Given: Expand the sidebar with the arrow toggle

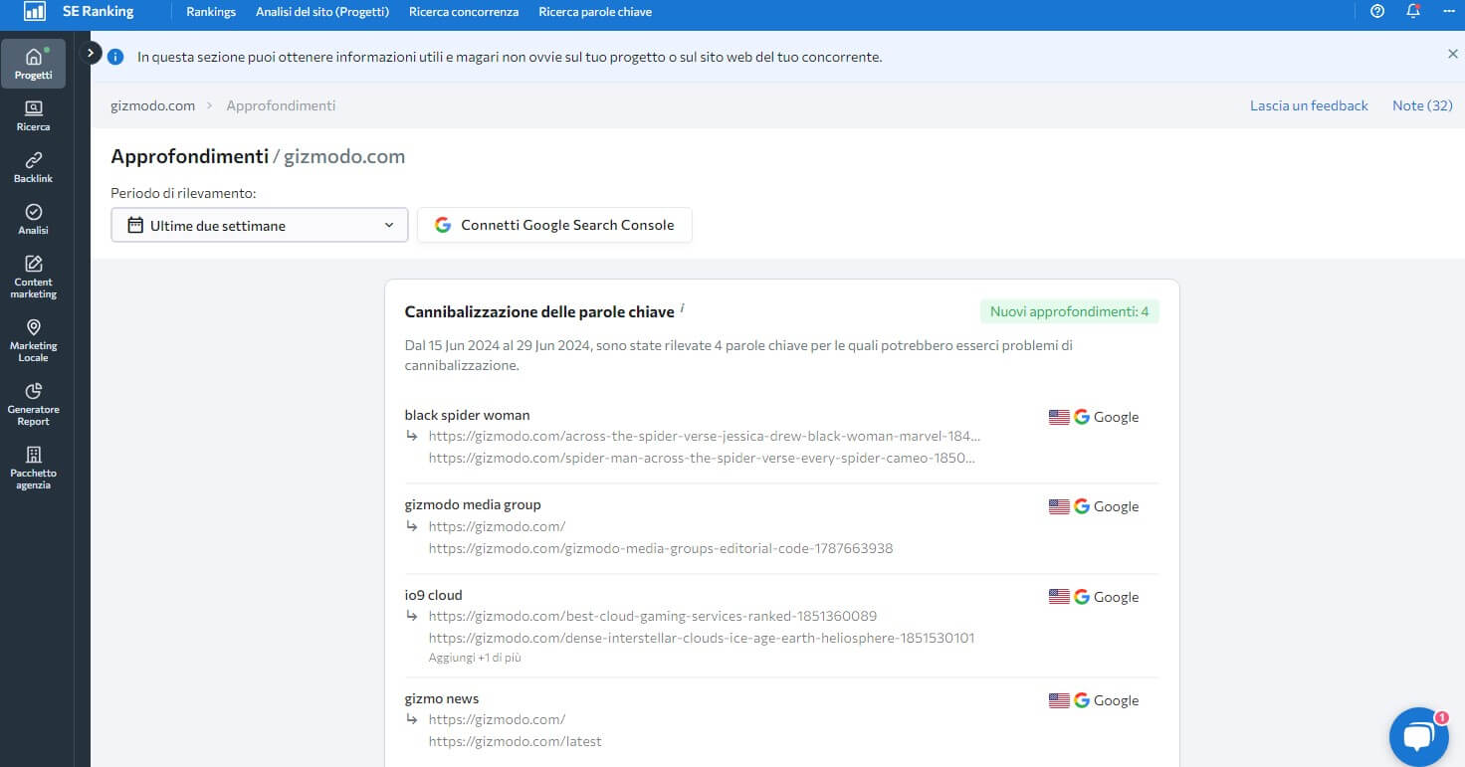Looking at the screenshot, I should pyautogui.click(x=91, y=53).
